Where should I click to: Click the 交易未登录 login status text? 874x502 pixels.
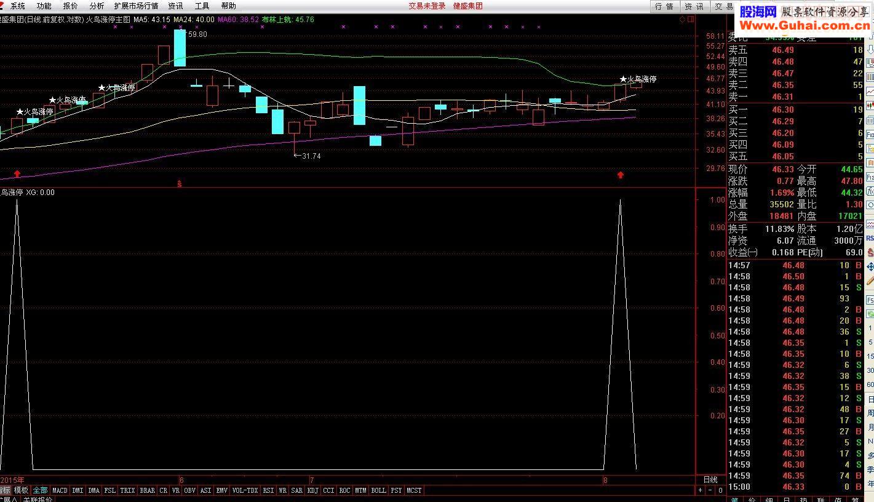coord(427,6)
